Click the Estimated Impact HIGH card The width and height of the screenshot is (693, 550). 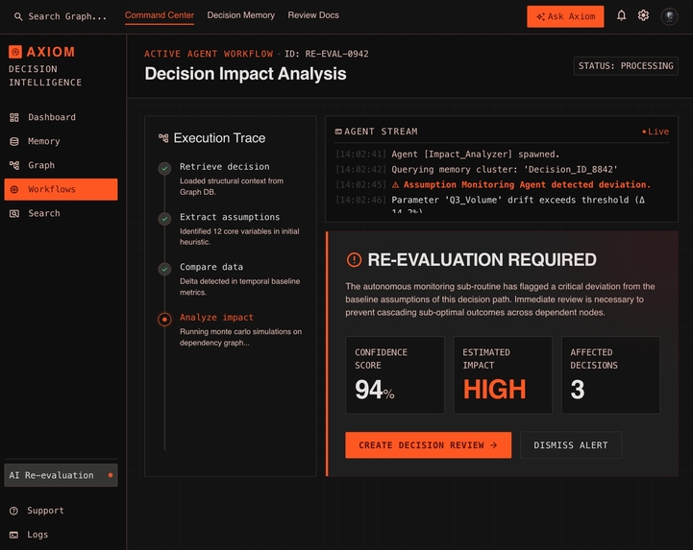[503, 374]
